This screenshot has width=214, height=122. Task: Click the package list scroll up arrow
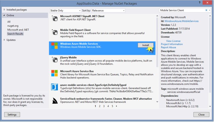[157, 16]
